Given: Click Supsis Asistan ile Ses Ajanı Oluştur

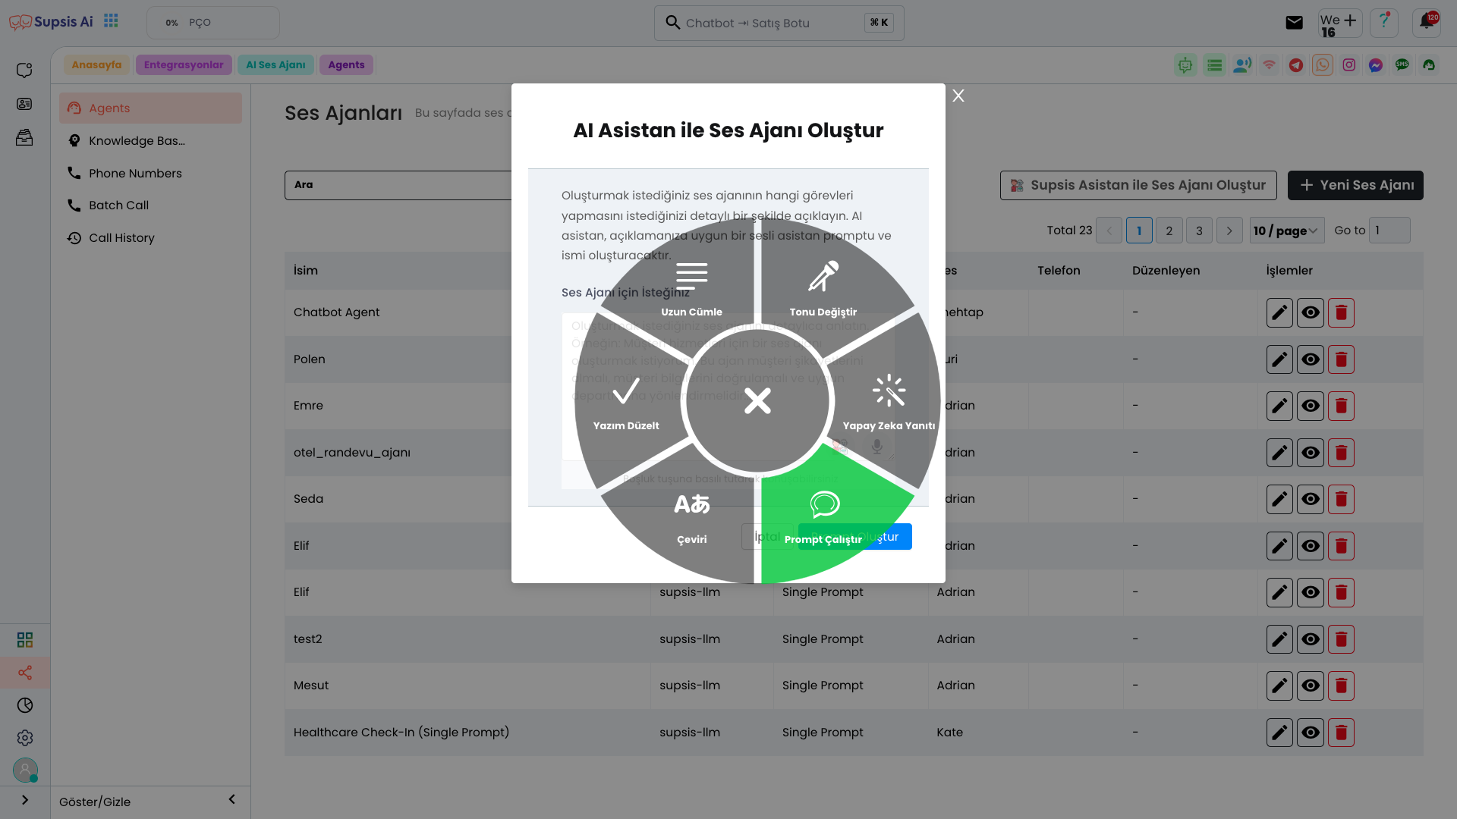Looking at the screenshot, I should [x=1138, y=185].
